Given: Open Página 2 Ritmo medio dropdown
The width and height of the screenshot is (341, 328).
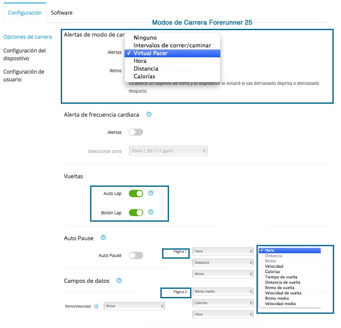Looking at the screenshot, I should click(223, 291).
